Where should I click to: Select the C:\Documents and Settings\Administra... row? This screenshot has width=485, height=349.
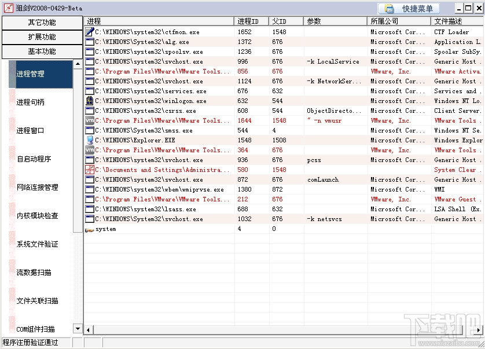(x=284, y=170)
